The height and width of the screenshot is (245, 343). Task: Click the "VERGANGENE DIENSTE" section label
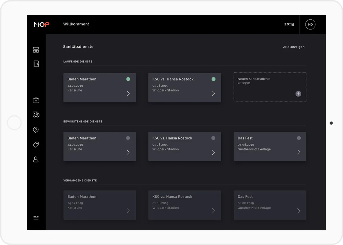pos(80,181)
